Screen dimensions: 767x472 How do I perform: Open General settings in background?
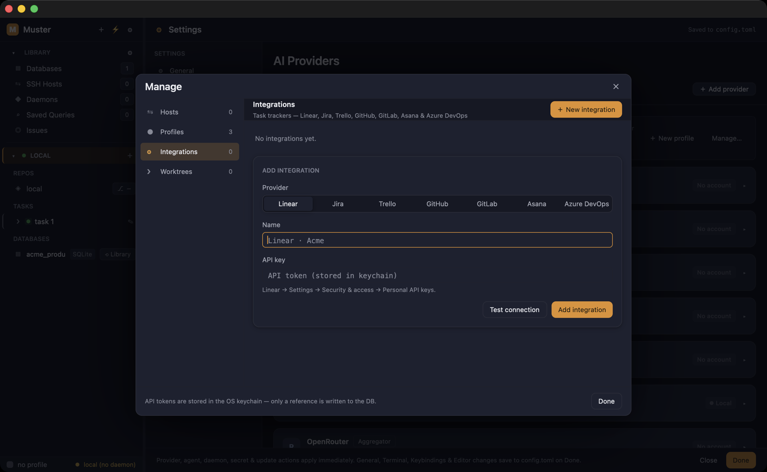[181, 71]
